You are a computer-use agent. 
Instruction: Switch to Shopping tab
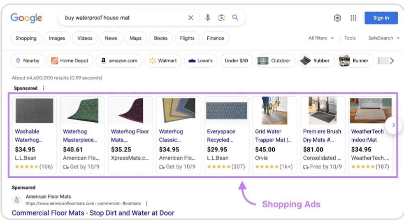click(x=26, y=38)
